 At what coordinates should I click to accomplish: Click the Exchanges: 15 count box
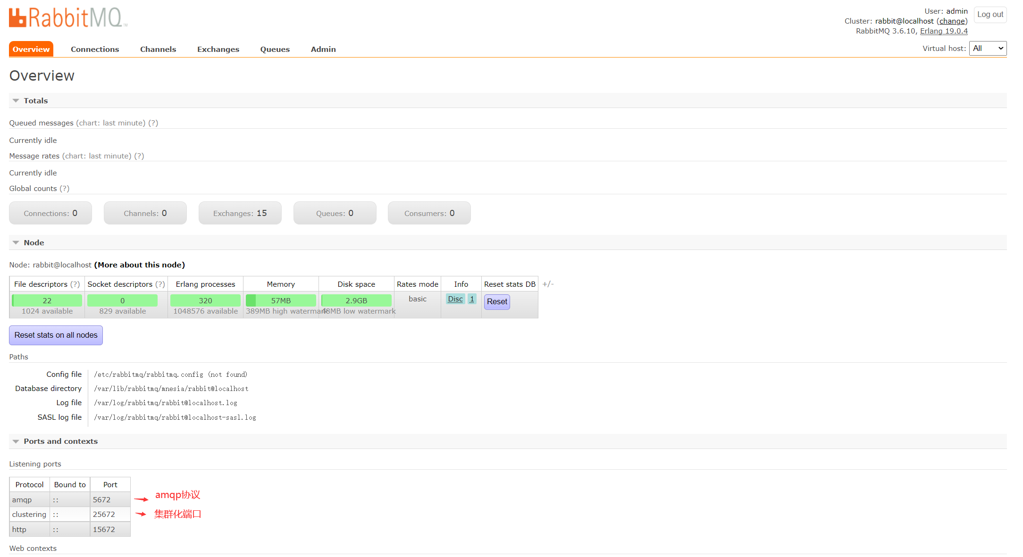click(x=240, y=213)
